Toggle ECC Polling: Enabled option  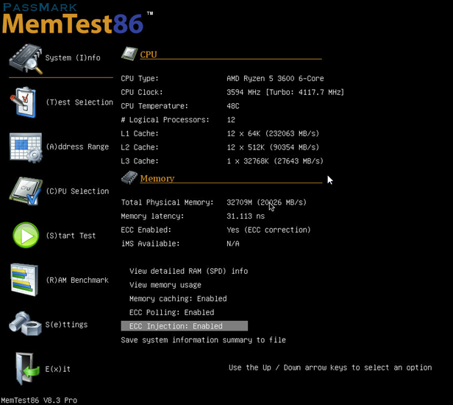(x=171, y=312)
